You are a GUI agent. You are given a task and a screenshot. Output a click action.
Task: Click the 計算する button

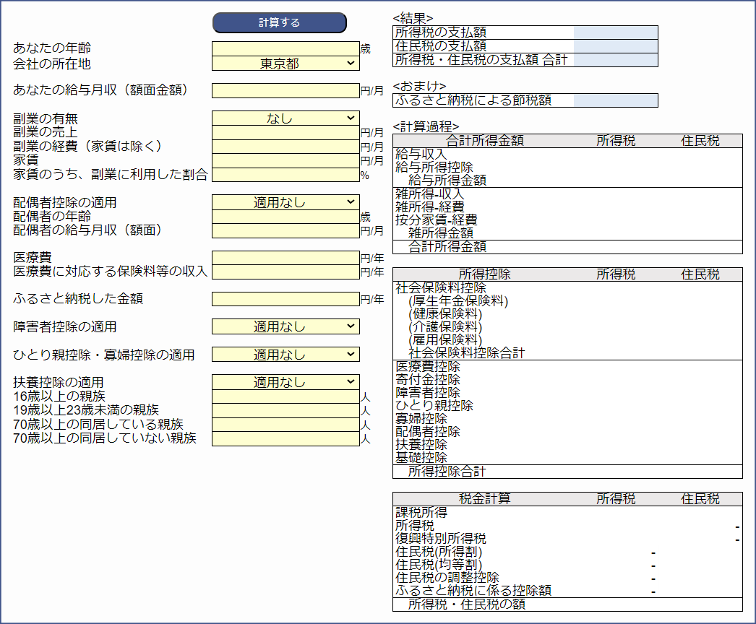[279, 22]
